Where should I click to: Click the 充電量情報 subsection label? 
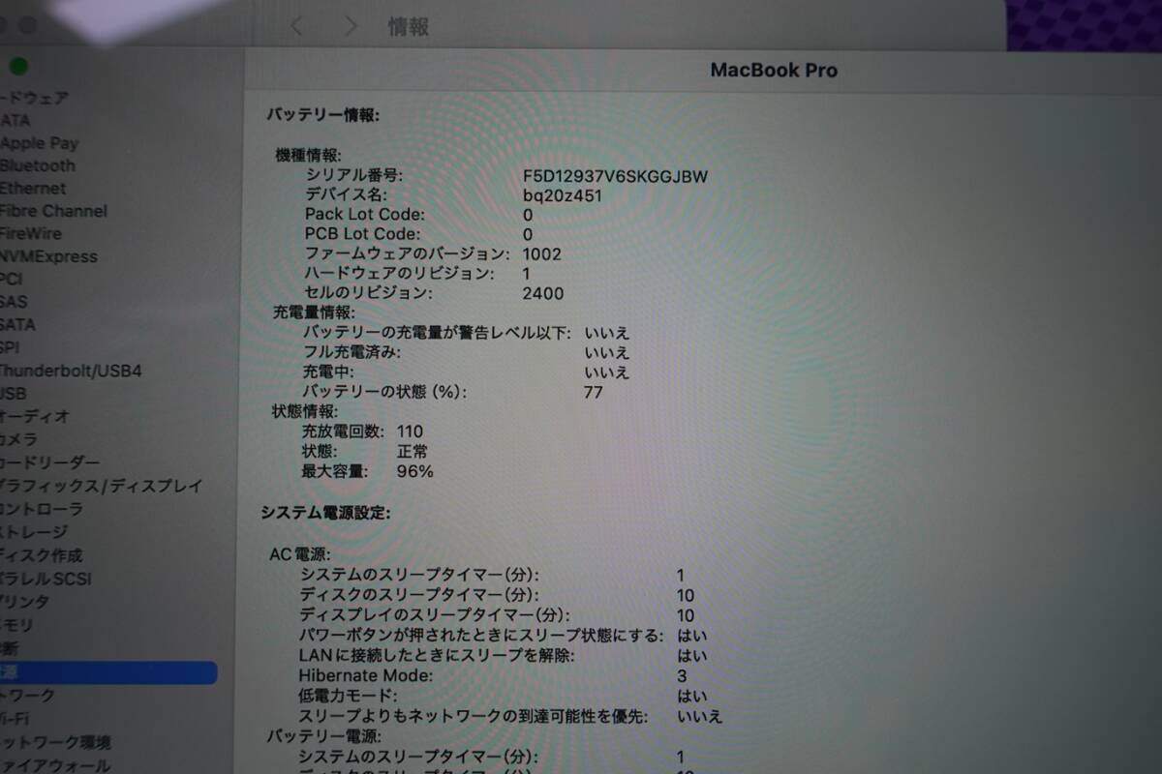(315, 313)
